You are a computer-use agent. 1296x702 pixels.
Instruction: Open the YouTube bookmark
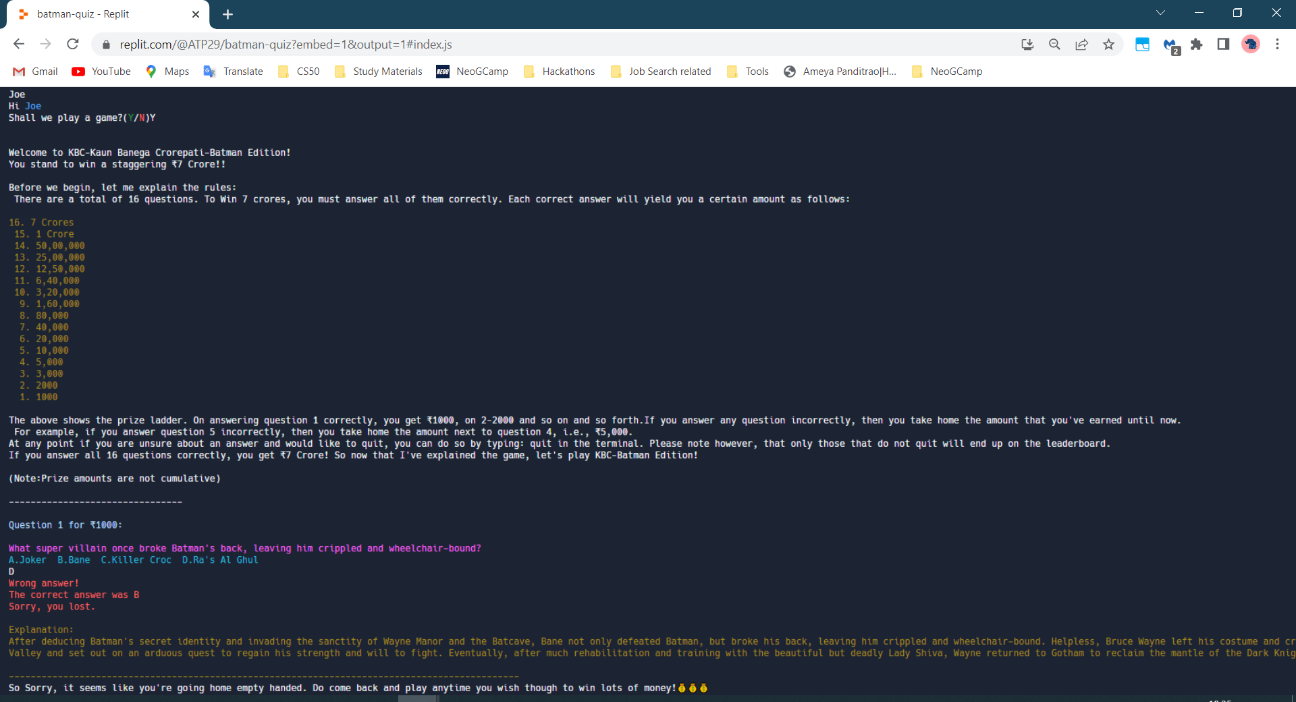click(101, 72)
